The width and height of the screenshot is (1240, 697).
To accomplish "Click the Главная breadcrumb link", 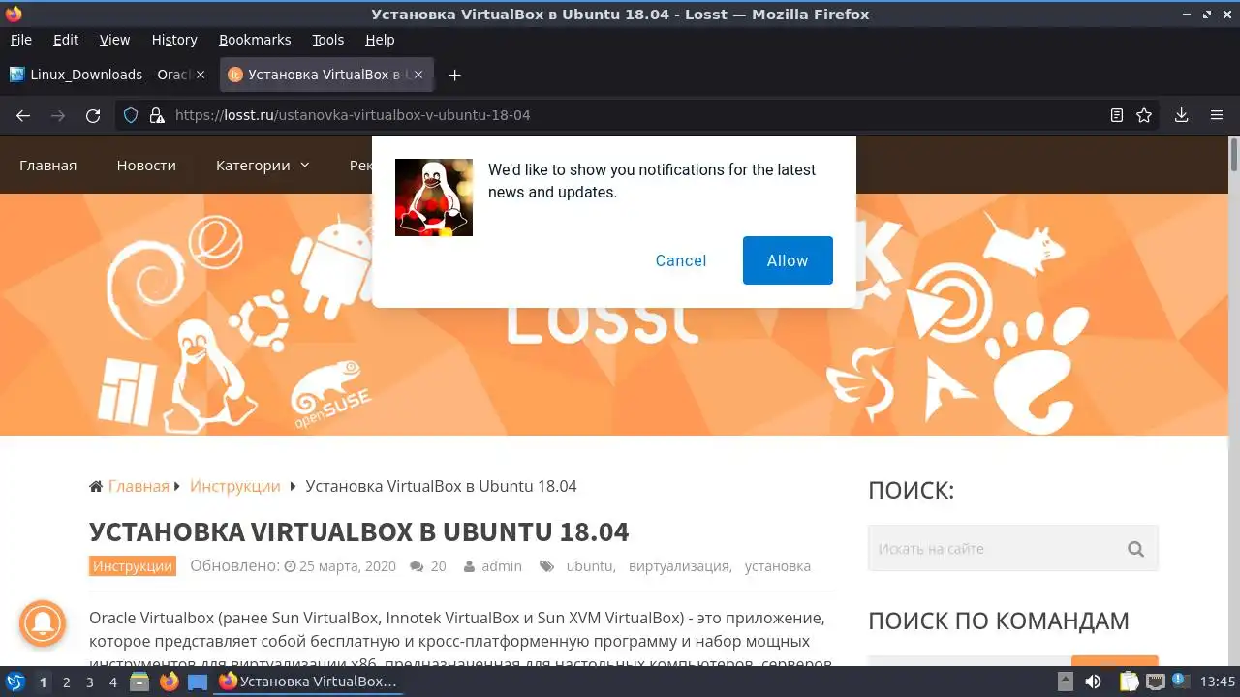I will tap(139, 486).
